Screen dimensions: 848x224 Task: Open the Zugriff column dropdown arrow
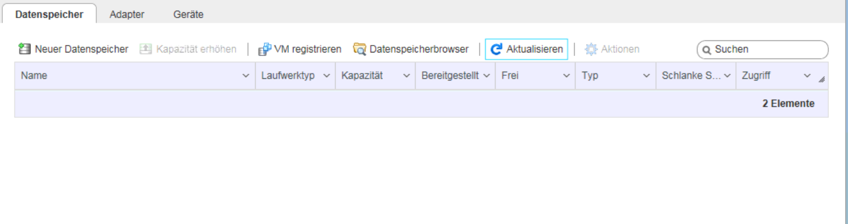tap(807, 76)
